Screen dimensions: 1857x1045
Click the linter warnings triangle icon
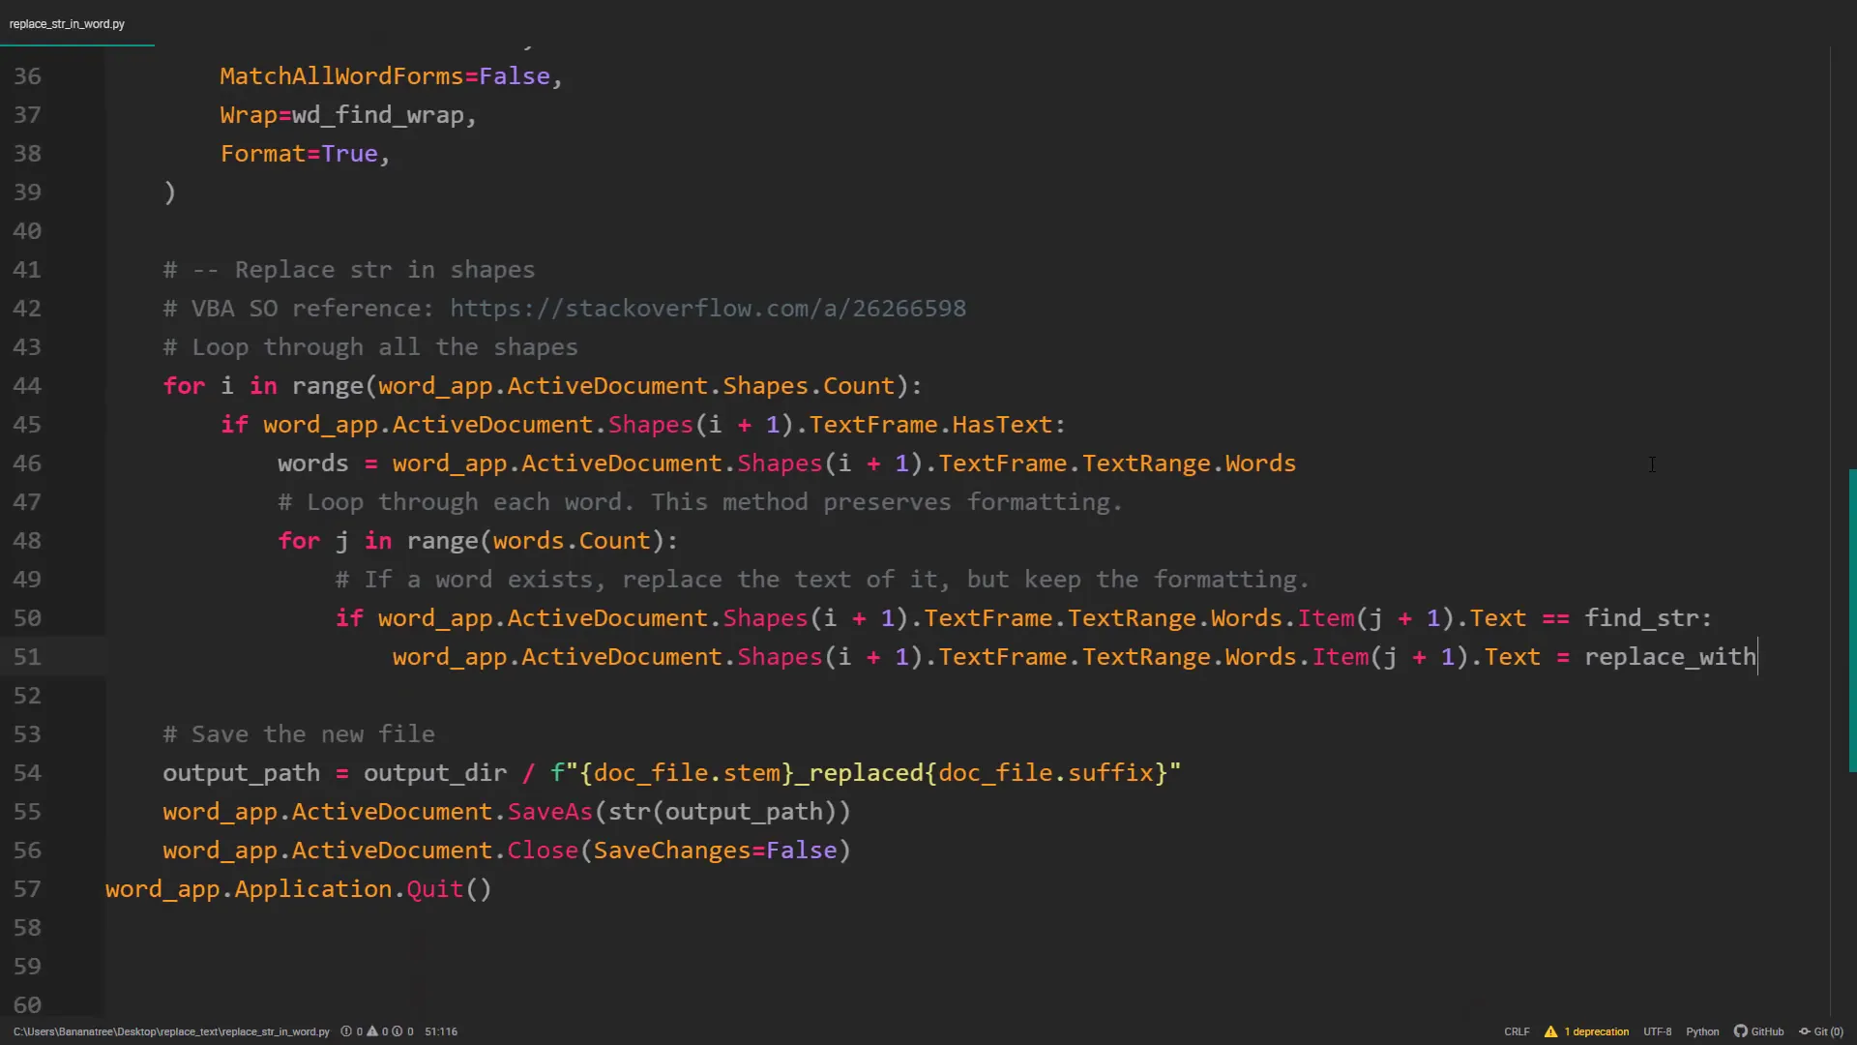[372, 1031]
